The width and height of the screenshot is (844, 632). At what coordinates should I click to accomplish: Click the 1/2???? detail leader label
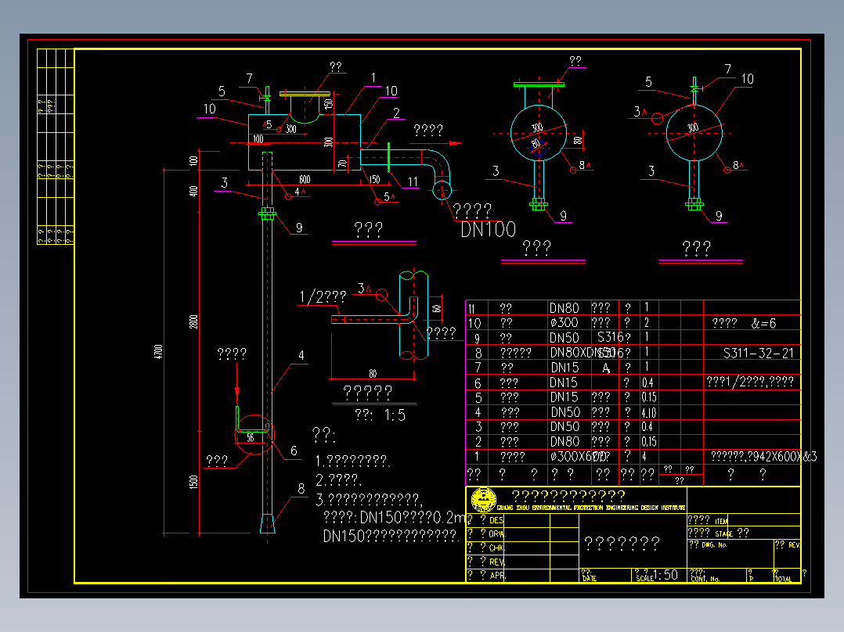point(323,297)
